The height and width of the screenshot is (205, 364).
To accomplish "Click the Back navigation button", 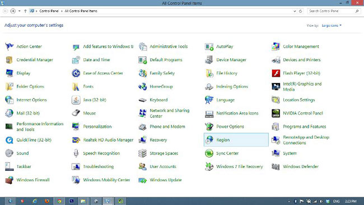I will [5, 11].
